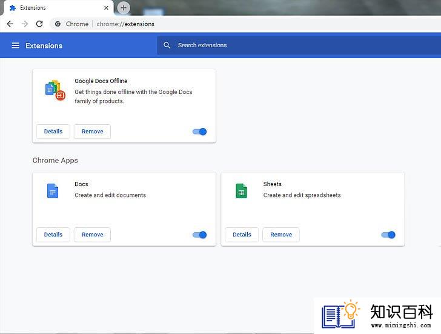Turn off the Docs app toggle
The width and height of the screenshot is (441, 334).
pyautogui.click(x=200, y=235)
